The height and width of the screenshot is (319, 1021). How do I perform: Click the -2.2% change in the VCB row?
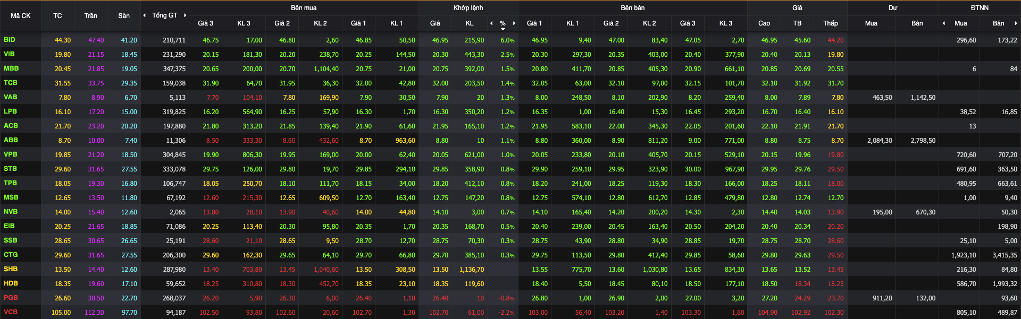[506, 313]
